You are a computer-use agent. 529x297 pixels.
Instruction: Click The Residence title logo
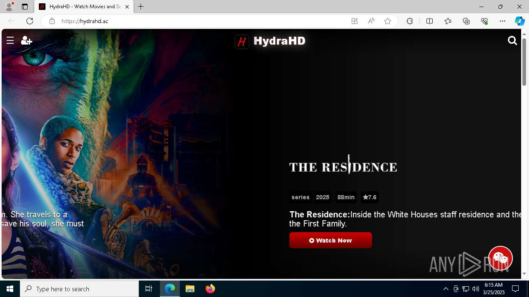pyautogui.click(x=343, y=165)
